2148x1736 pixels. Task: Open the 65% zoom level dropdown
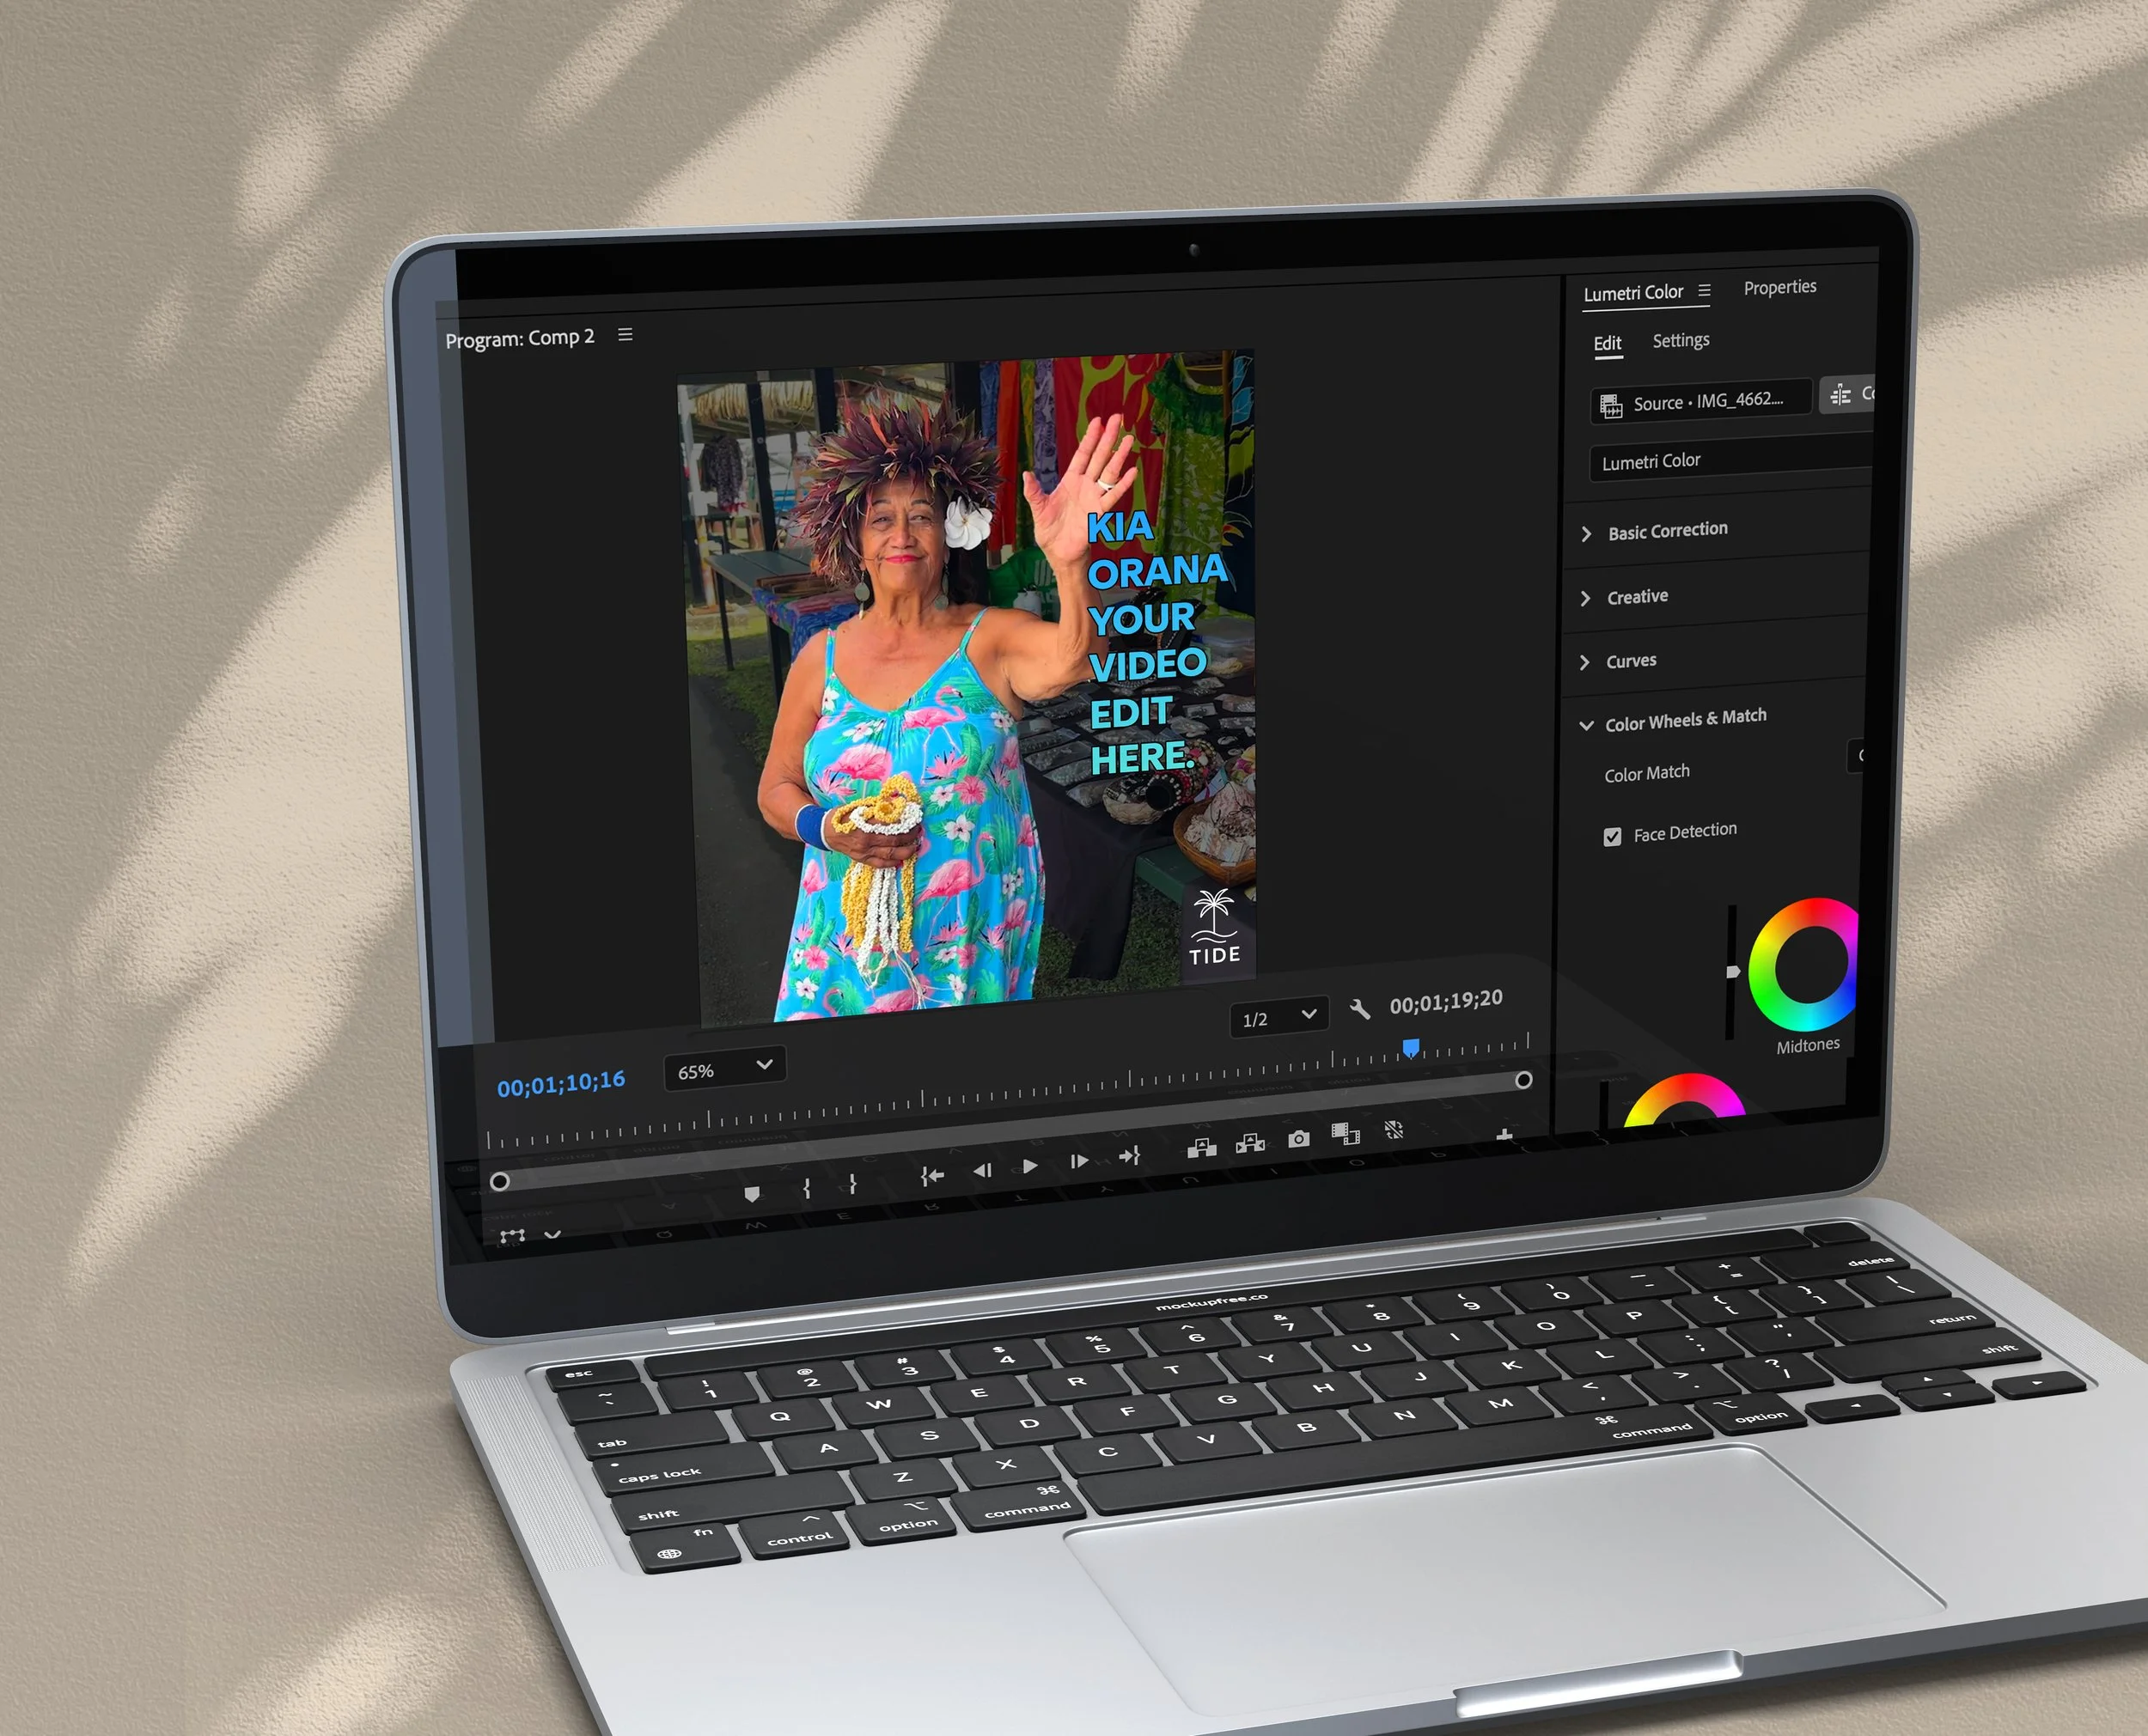point(724,1069)
